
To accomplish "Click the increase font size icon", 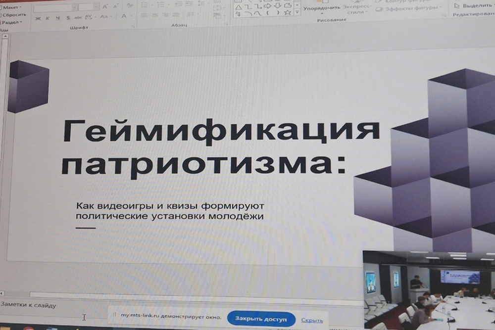I will (x=105, y=6).
